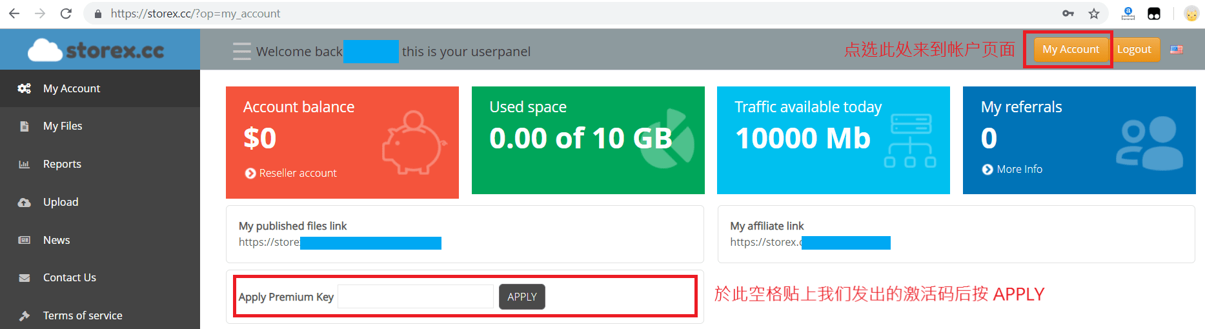Viewport: 1205px width, 329px height.
Task: Open the browser extension with number badge
Action: [1128, 14]
